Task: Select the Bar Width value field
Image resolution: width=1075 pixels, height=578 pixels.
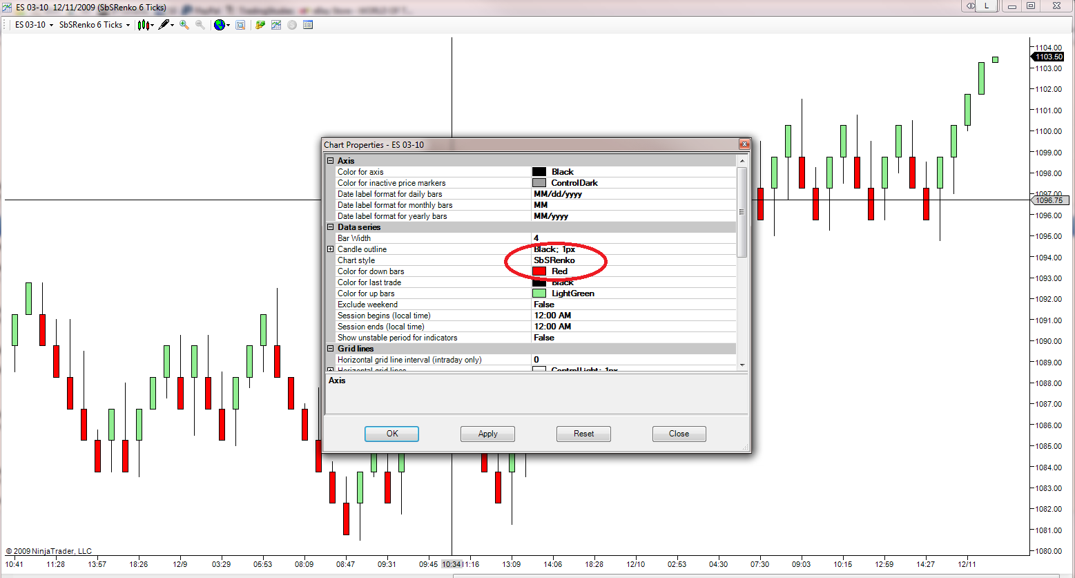Action: 634,238
